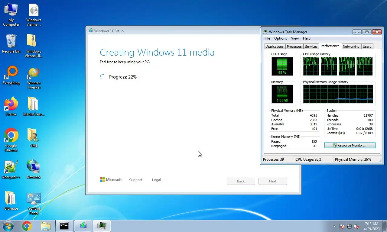Close the Windows Task Manager window
This screenshot has width=387, height=232.
(377, 32)
